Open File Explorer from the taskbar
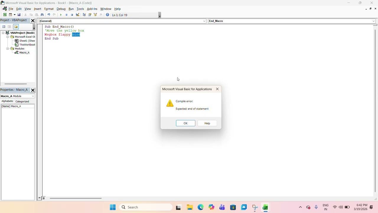 click(190, 207)
